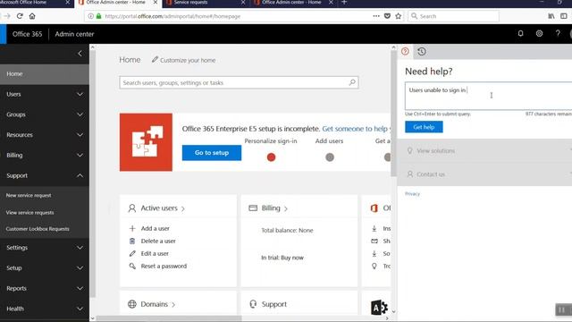Select Home in the sidebar

[45, 73]
